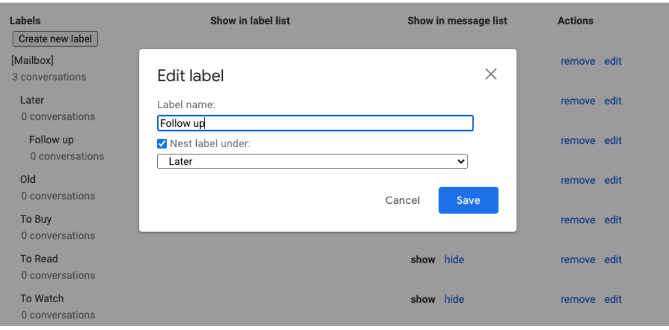Click remove for the [Mailbox] label

click(578, 62)
